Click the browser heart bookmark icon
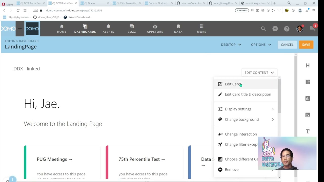 (x=279, y=10)
